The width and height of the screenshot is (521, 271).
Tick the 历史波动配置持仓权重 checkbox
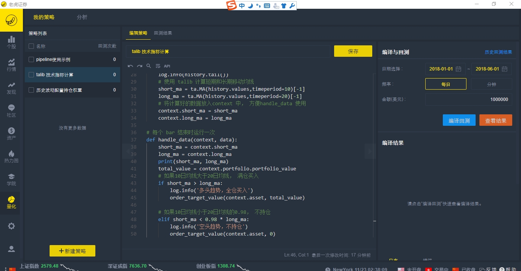[x=31, y=90]
